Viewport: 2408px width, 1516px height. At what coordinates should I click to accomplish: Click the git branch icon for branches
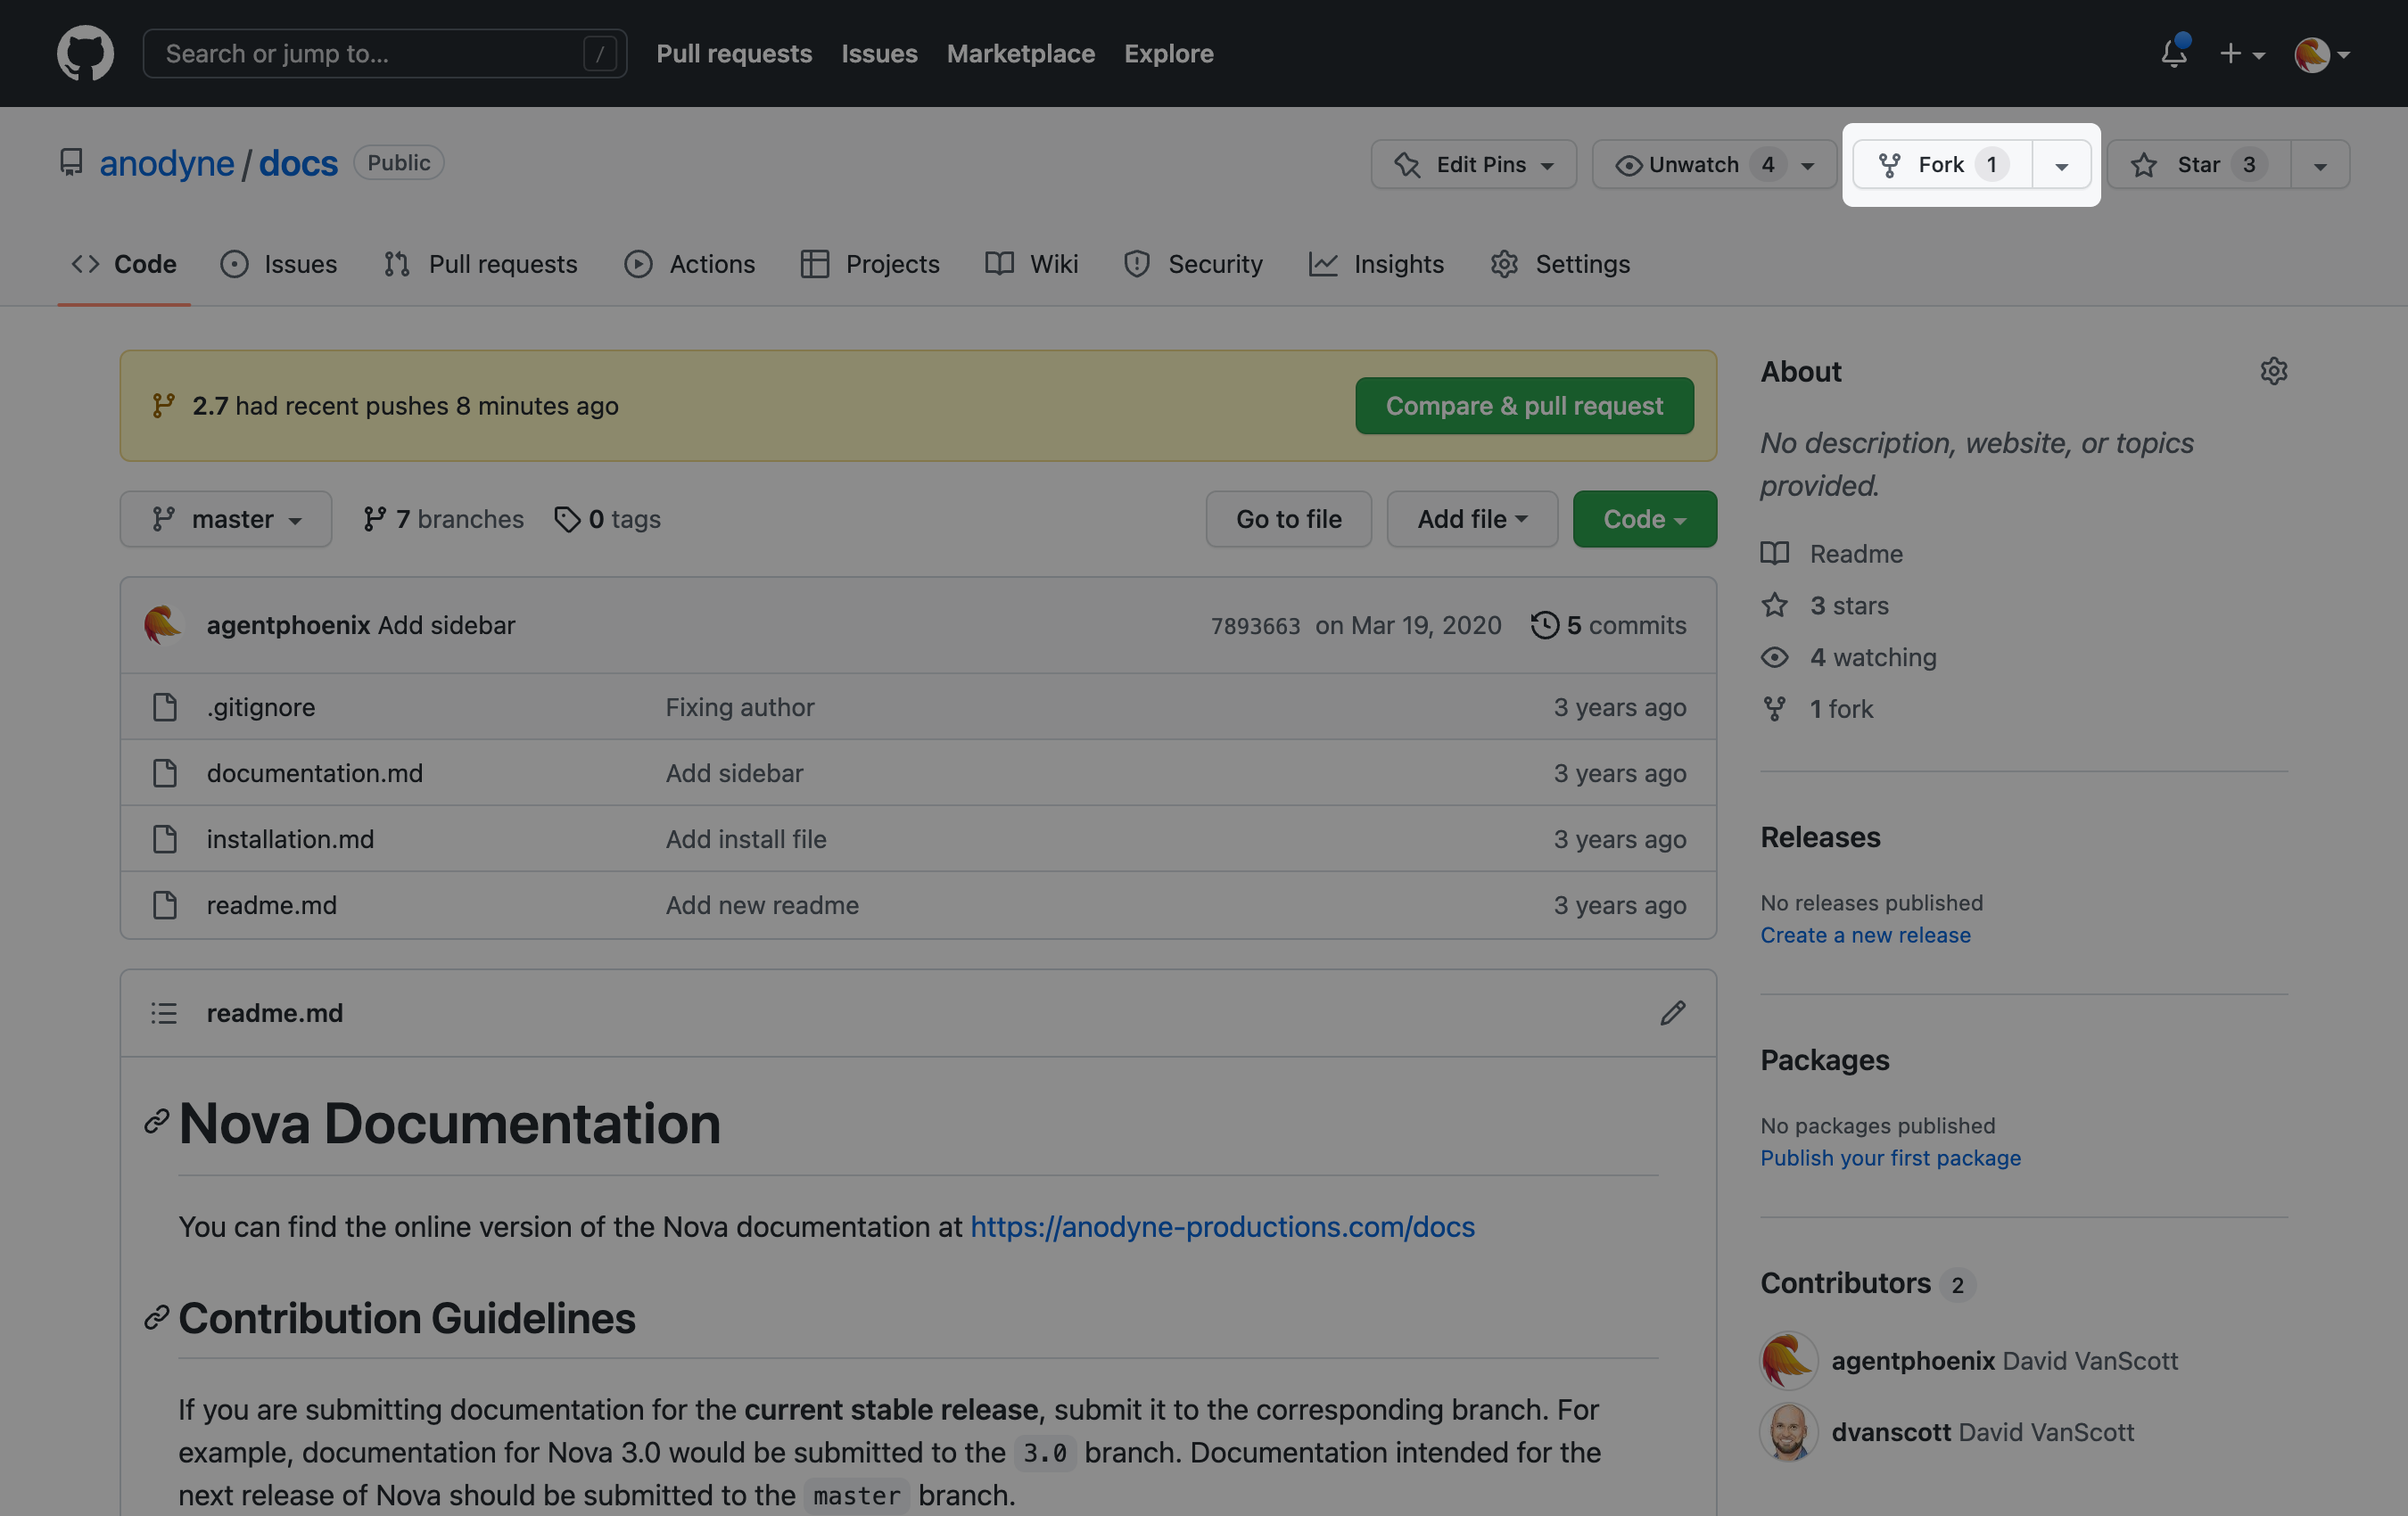pyautogui.click(x=370, y=519)
